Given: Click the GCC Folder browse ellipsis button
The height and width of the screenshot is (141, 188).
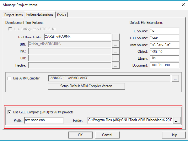Looking at the screenshot, I should pos(177,121).
